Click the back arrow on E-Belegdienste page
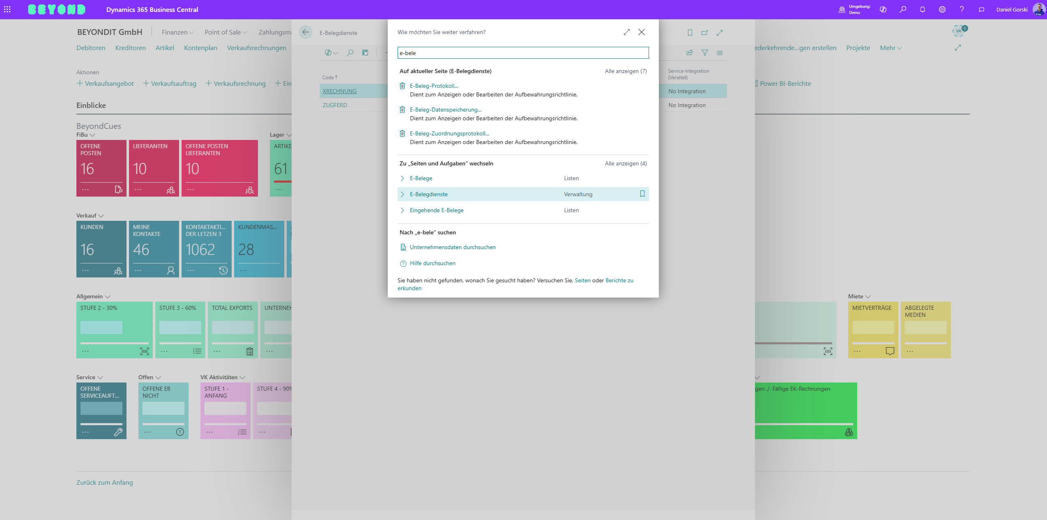This screenshot has width=1047, height=520. tap(305, 32)
